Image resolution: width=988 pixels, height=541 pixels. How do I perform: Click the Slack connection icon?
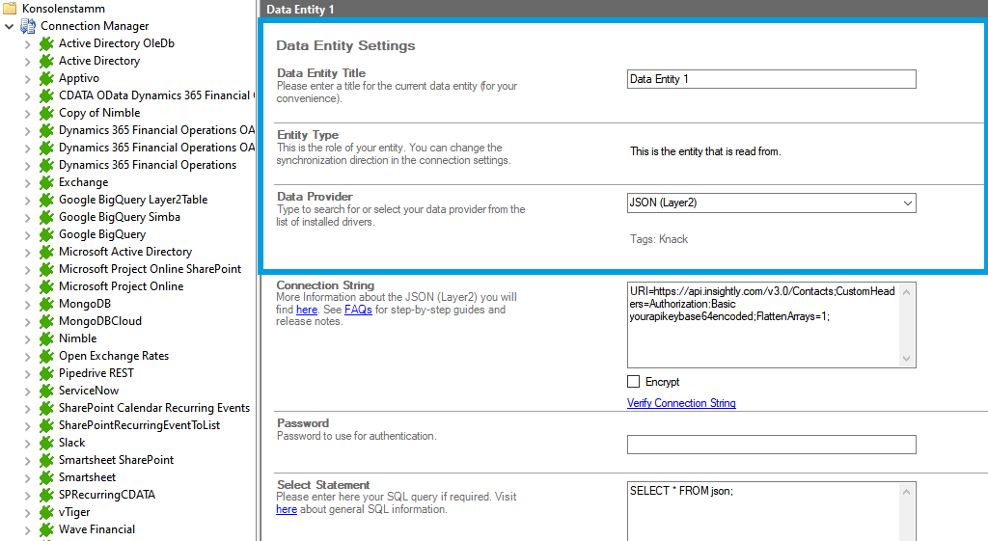pos(46,443)
